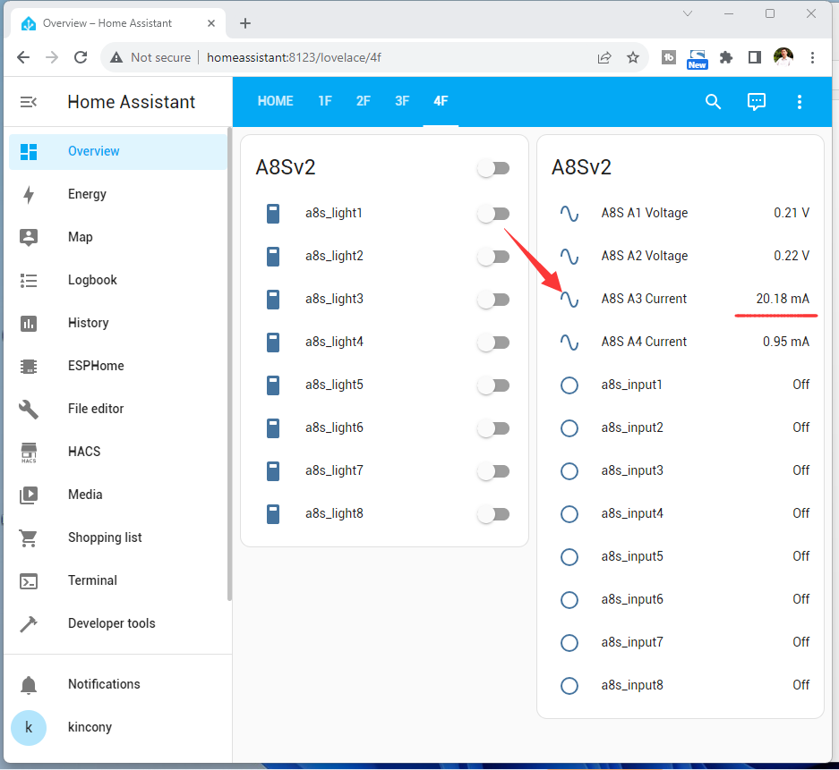Image resolution: width=839 pixels, height=770 pixels.
Task: Open HACS from the sidebar
Action: [84, 452]
